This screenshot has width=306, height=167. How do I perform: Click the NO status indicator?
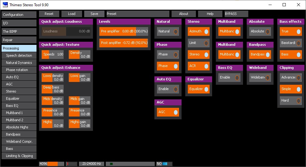[x=164, y=164]
